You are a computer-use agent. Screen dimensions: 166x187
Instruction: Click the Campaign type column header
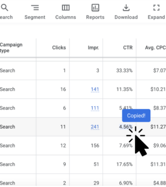11,48
